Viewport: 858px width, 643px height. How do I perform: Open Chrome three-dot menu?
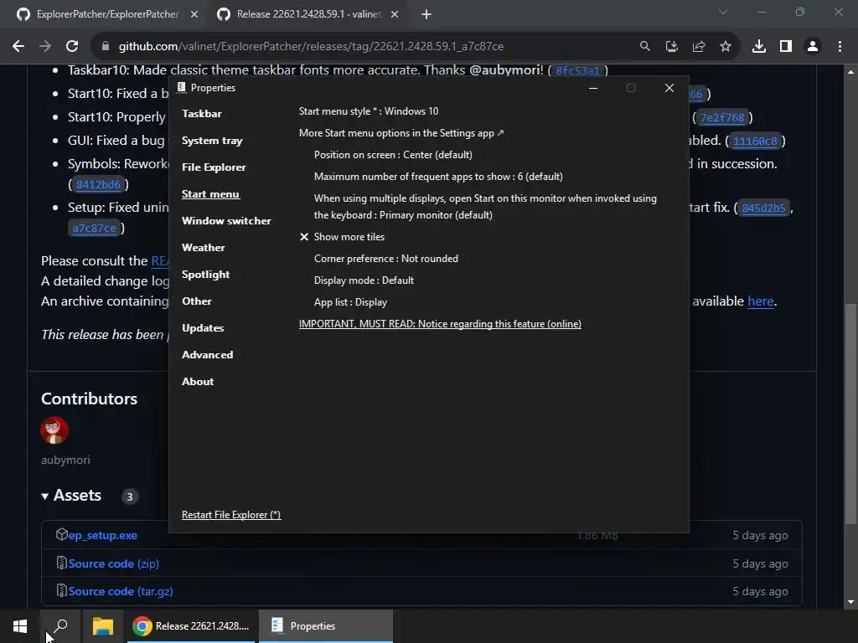click(840, 47)
